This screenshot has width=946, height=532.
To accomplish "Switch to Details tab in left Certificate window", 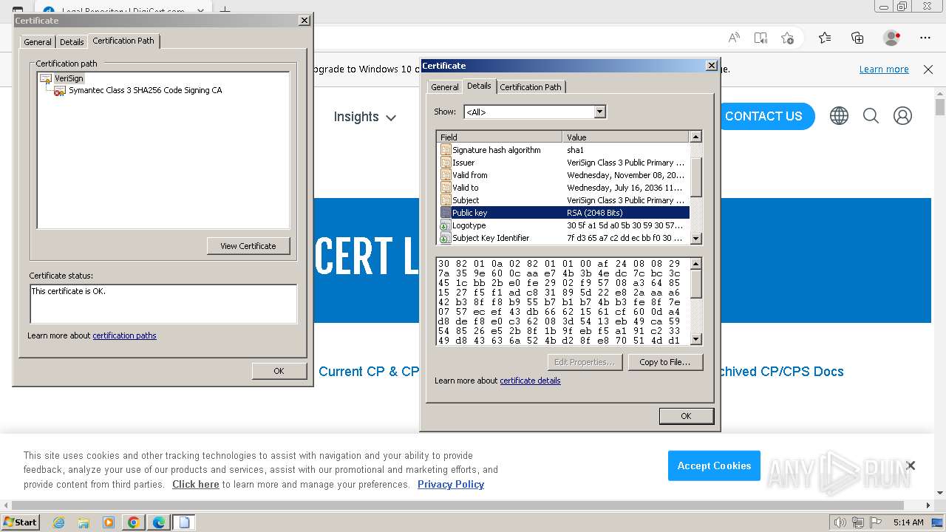I will point(72,42).
